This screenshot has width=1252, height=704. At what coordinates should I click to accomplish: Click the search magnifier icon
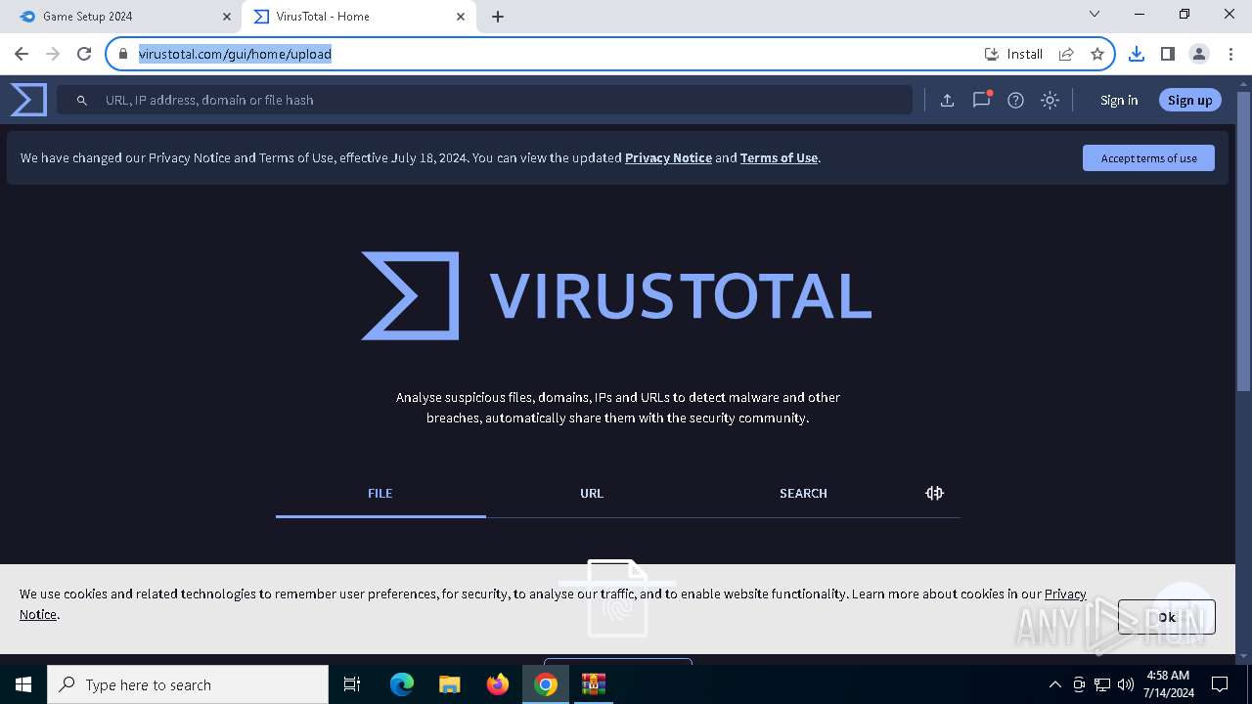coord(82,100)
